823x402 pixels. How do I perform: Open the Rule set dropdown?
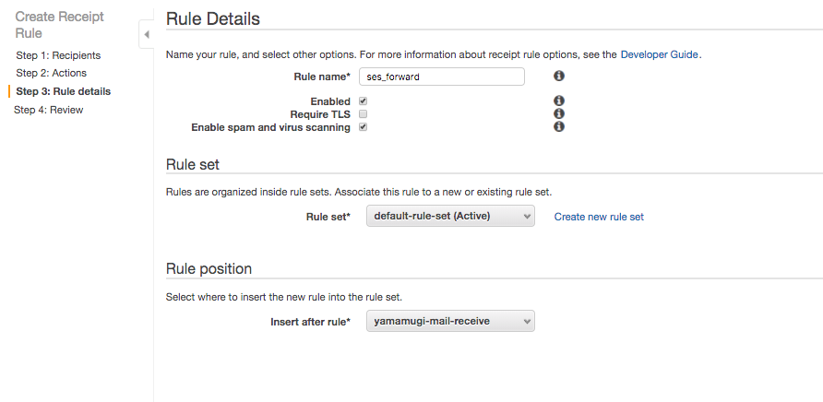pos(450,217)
